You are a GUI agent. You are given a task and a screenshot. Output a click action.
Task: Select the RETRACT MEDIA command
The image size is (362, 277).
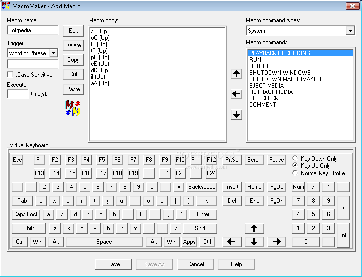pyautogui.click(x=300, y=92)
